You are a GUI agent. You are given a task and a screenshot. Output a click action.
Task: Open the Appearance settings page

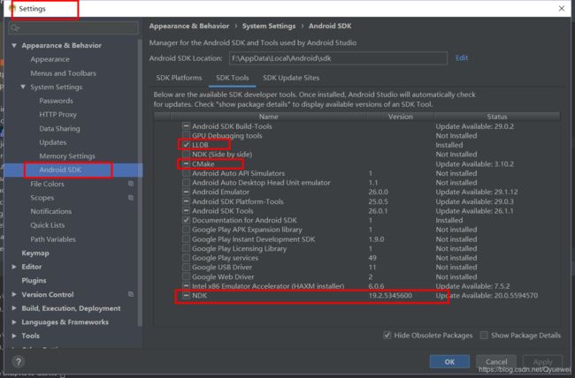click(x=50, y=59)
